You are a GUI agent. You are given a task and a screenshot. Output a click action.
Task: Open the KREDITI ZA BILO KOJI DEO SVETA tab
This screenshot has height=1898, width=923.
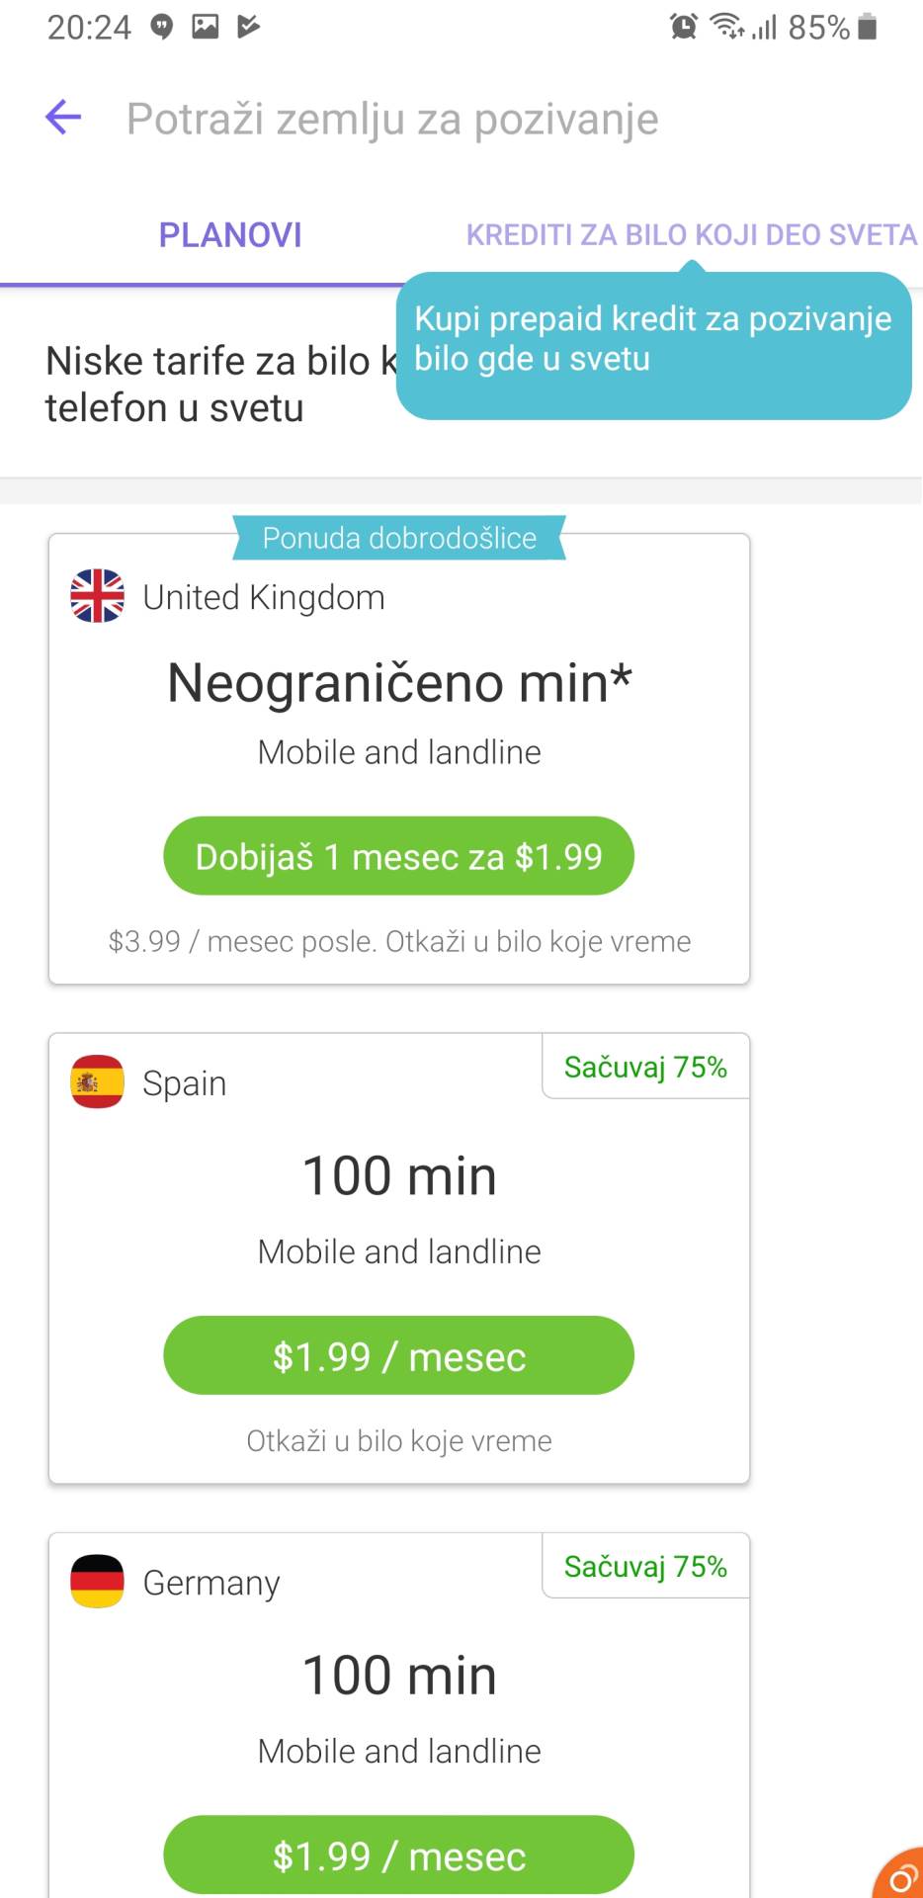click(x=692, y=235)
